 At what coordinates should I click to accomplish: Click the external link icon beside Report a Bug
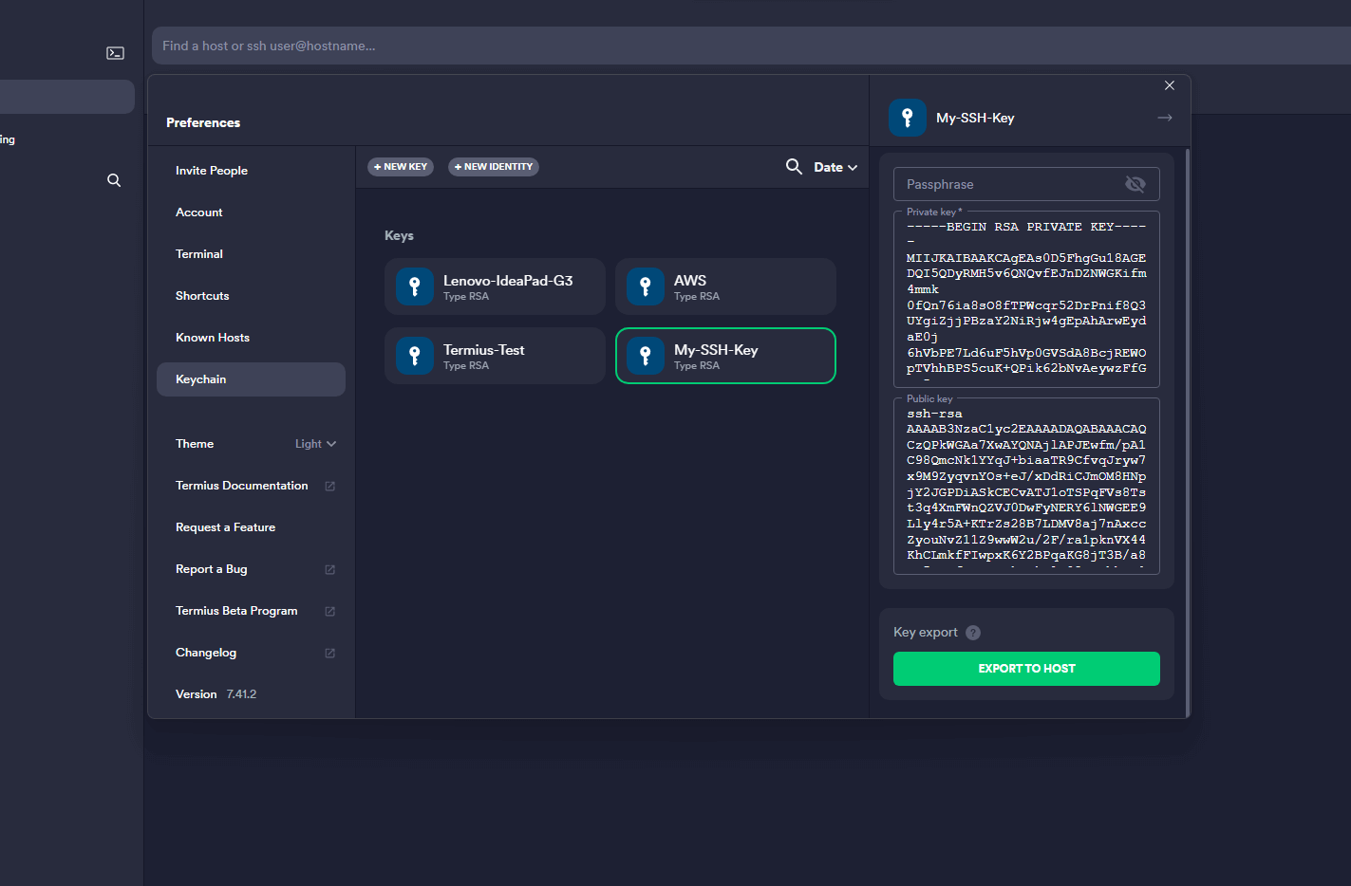(329, 569)
